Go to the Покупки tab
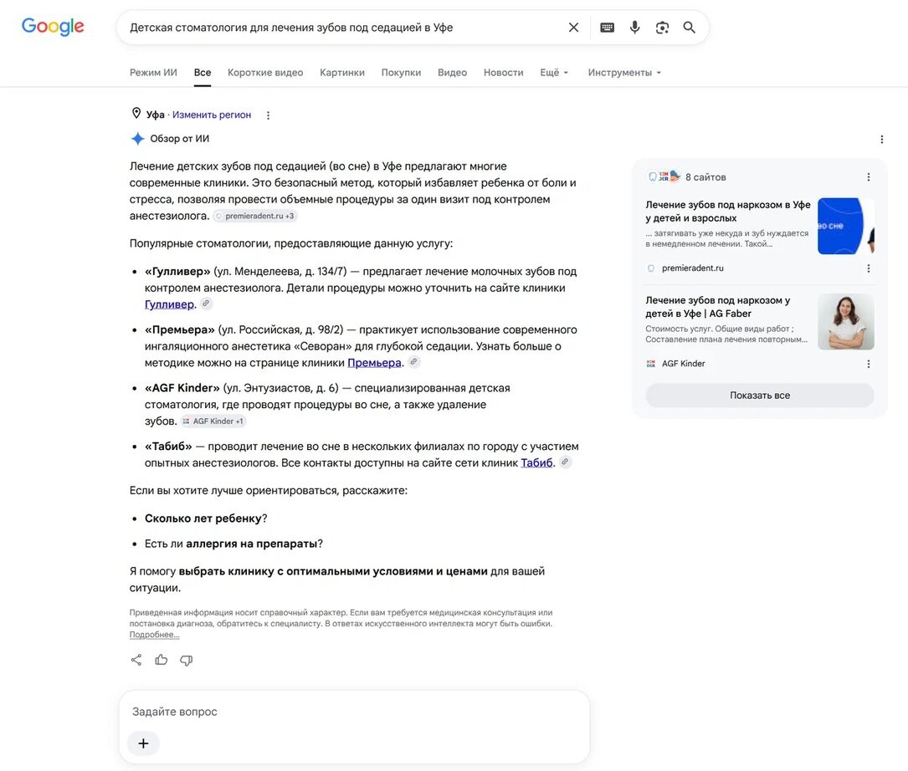Viewport: 908px width, 771px height. (x=401, y=73)
